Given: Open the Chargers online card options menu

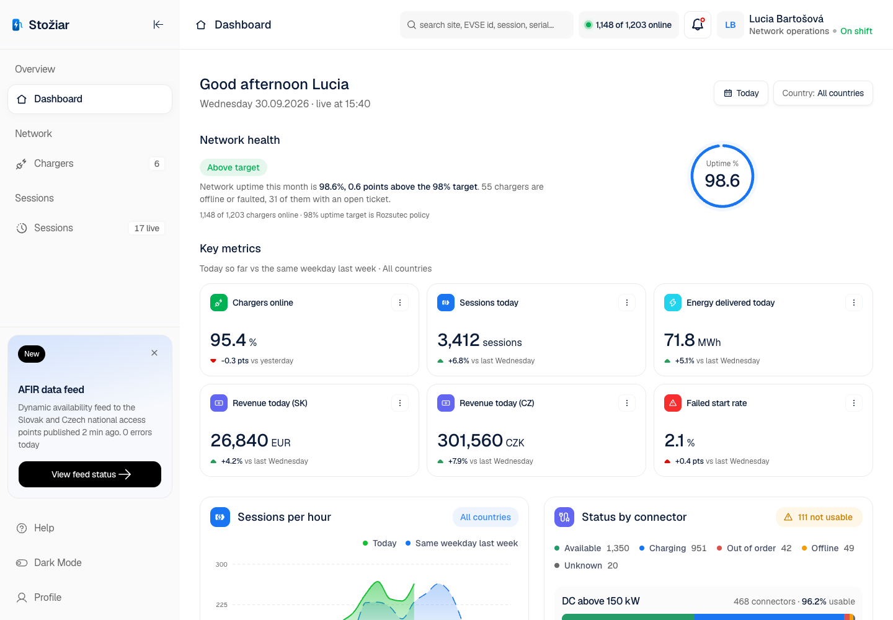Looking at the screenshot, I should pos(400,303).
